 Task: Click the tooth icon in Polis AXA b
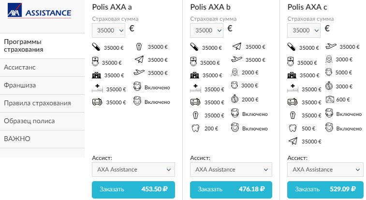[x=194, y=129]
